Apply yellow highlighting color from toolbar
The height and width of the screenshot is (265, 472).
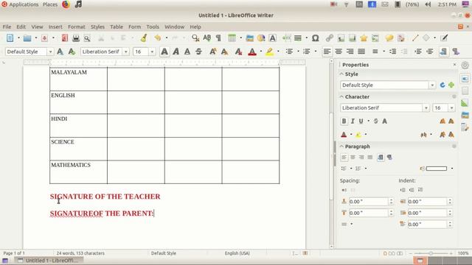[270, 52]
